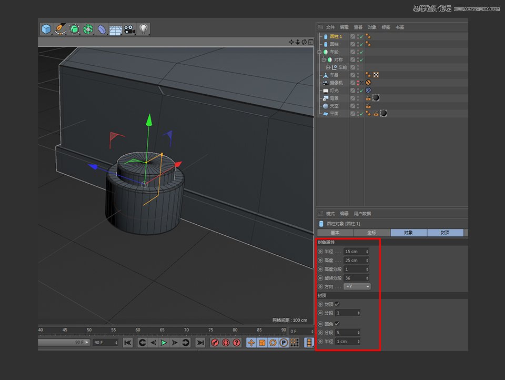
Task: Collapse the 车轮 hierarchy in the Object Manager
Action: pyautogui.click(x=320, y=52)
